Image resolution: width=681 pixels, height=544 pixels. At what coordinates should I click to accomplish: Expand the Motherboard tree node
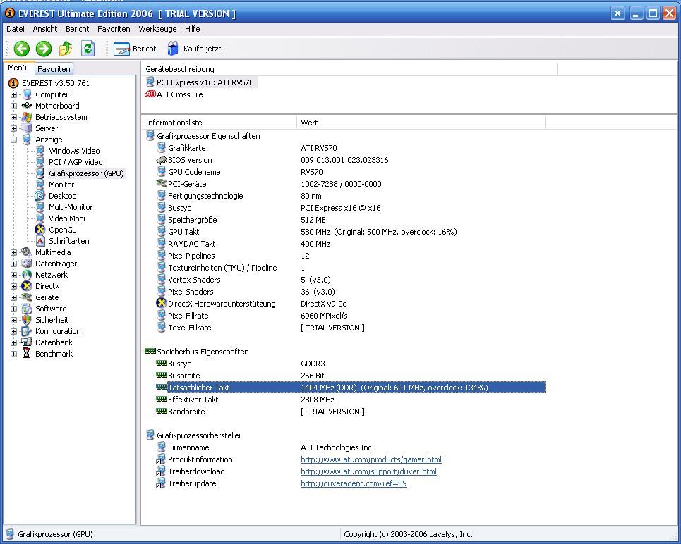(14, 106)
